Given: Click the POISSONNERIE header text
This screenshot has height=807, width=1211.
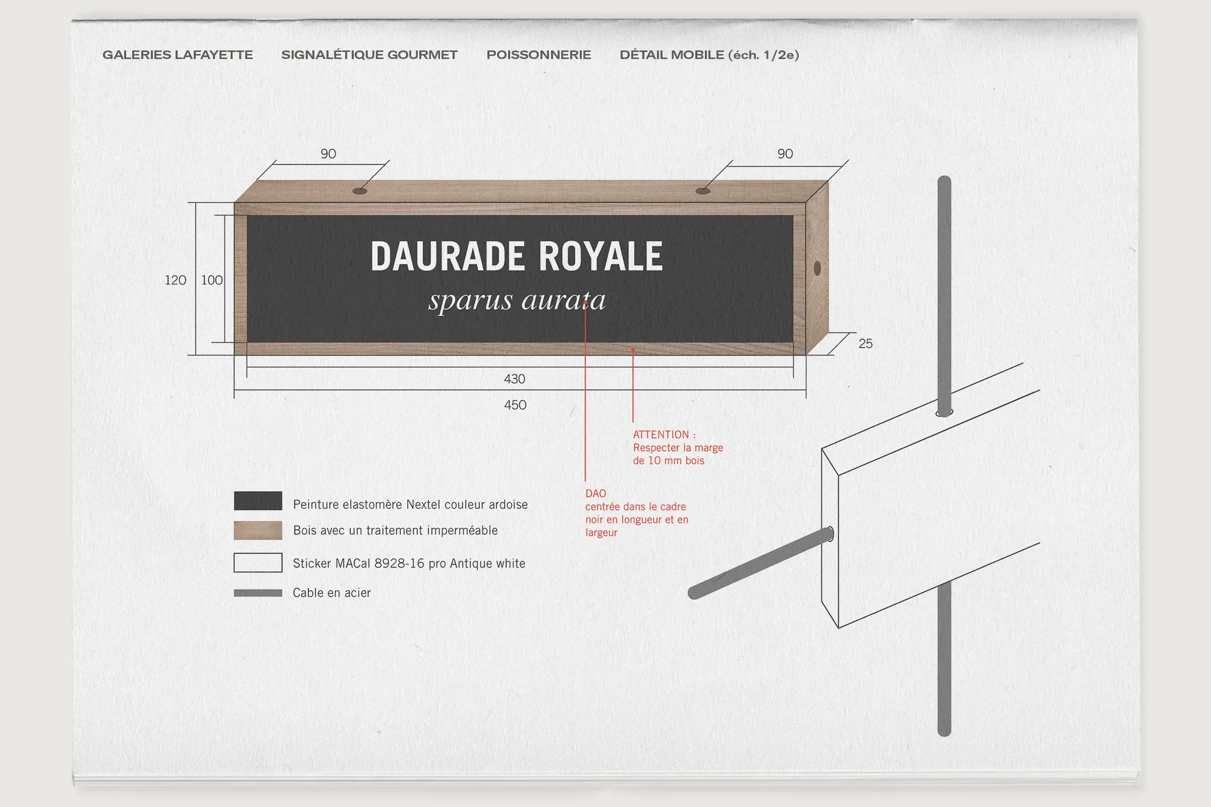Looking at the screenshot, I should coord(538,55).
